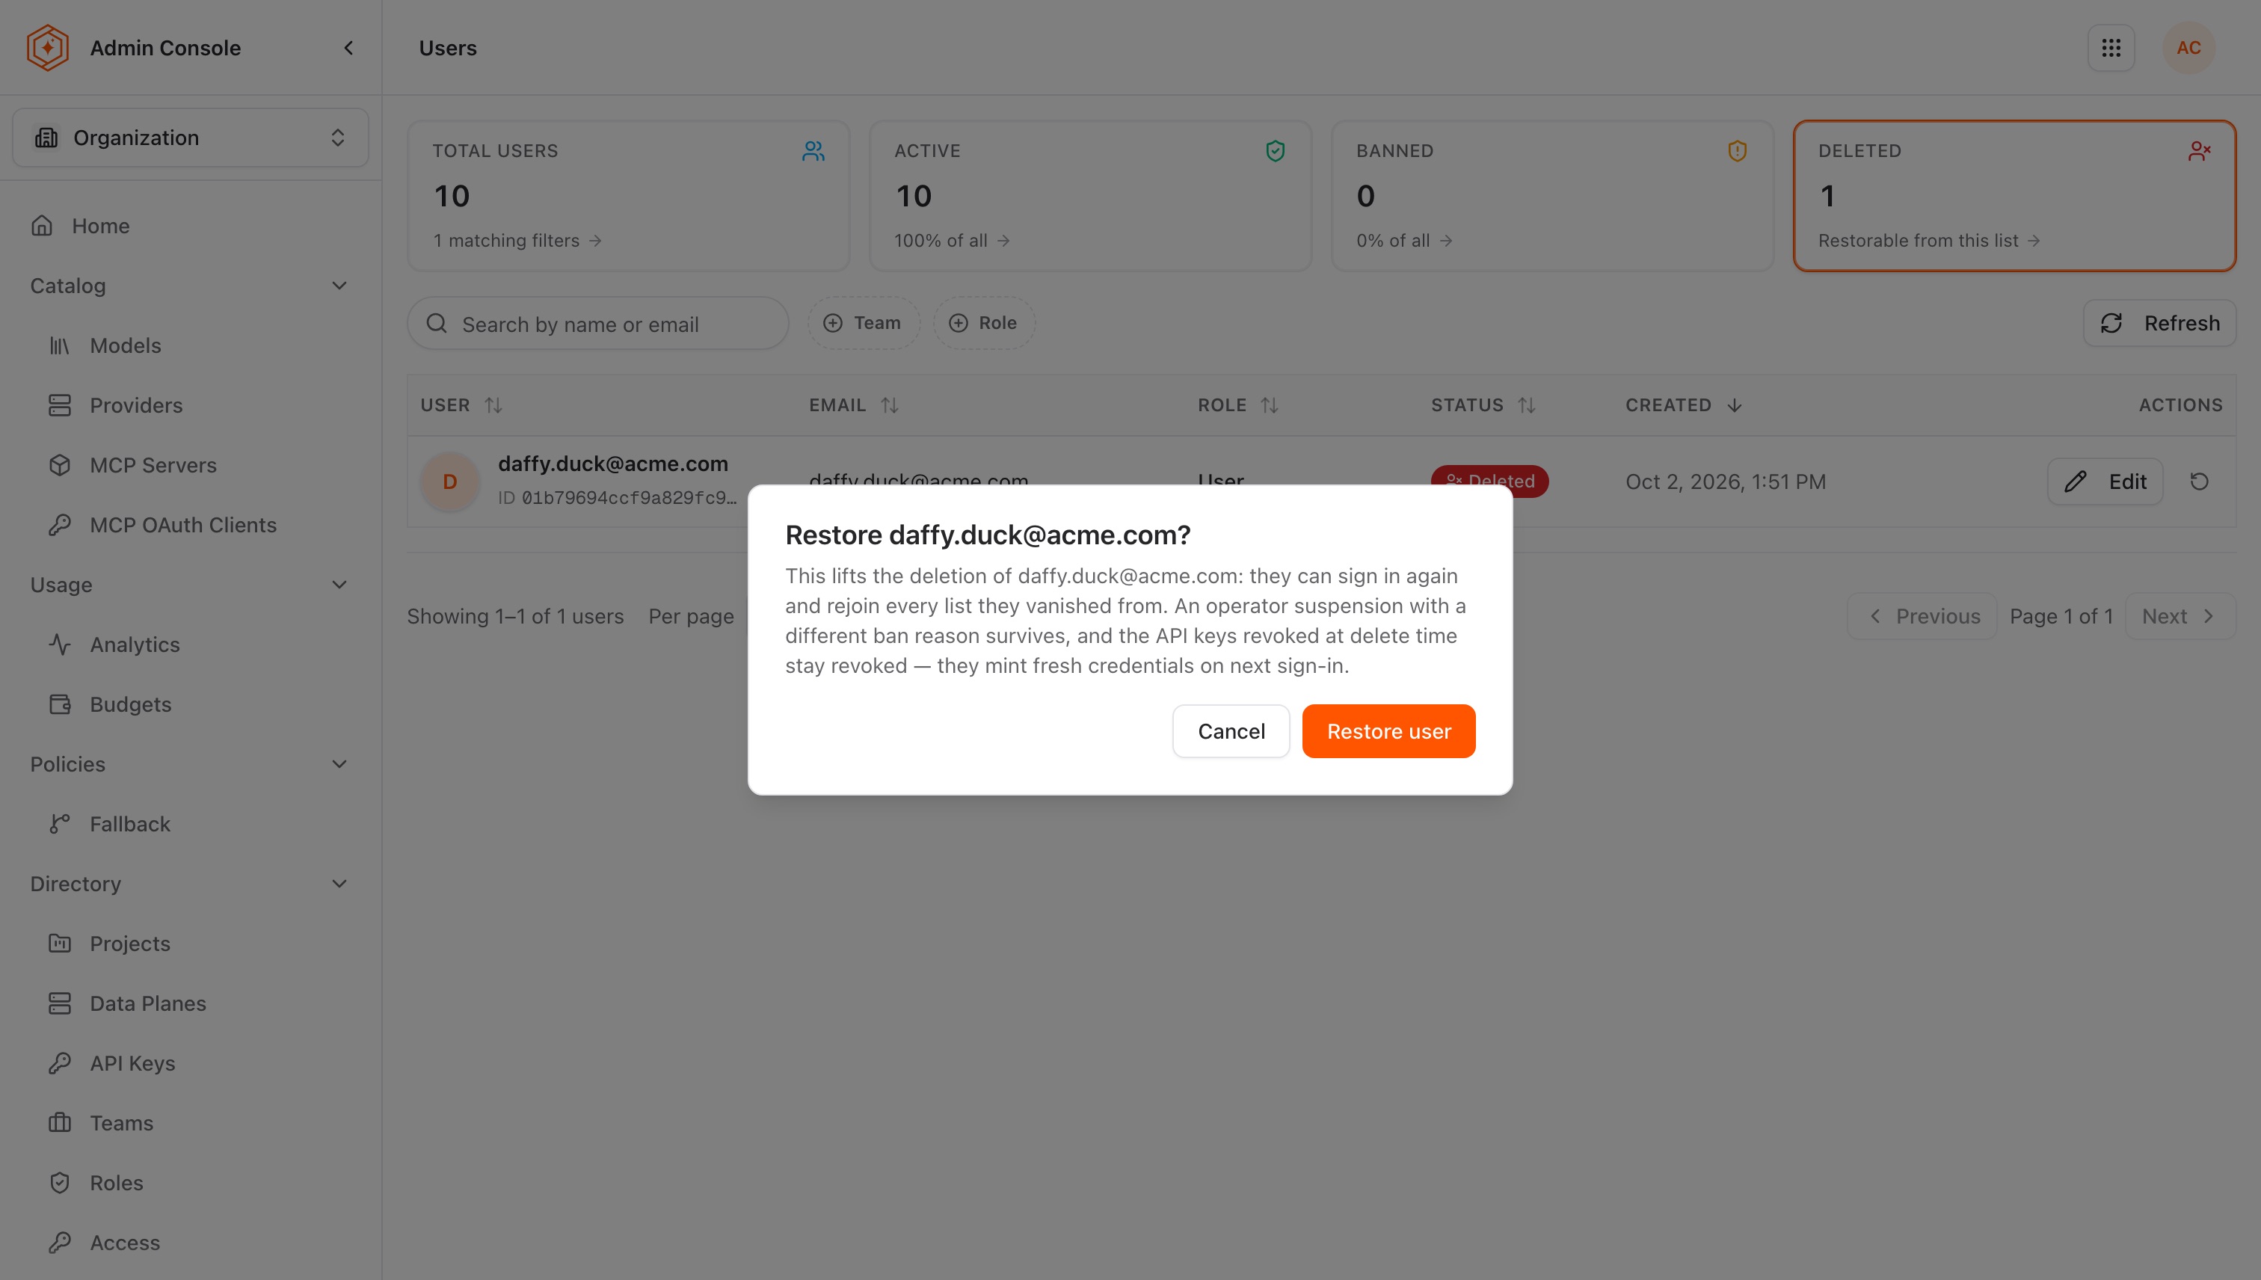Sort by the Email column arrows
Image resolution: width=2261 pixels, height=1280 pixels.
pyautogui.click(x=890, y=405)
